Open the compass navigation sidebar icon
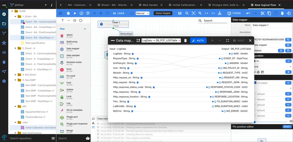 coord(4,14)
